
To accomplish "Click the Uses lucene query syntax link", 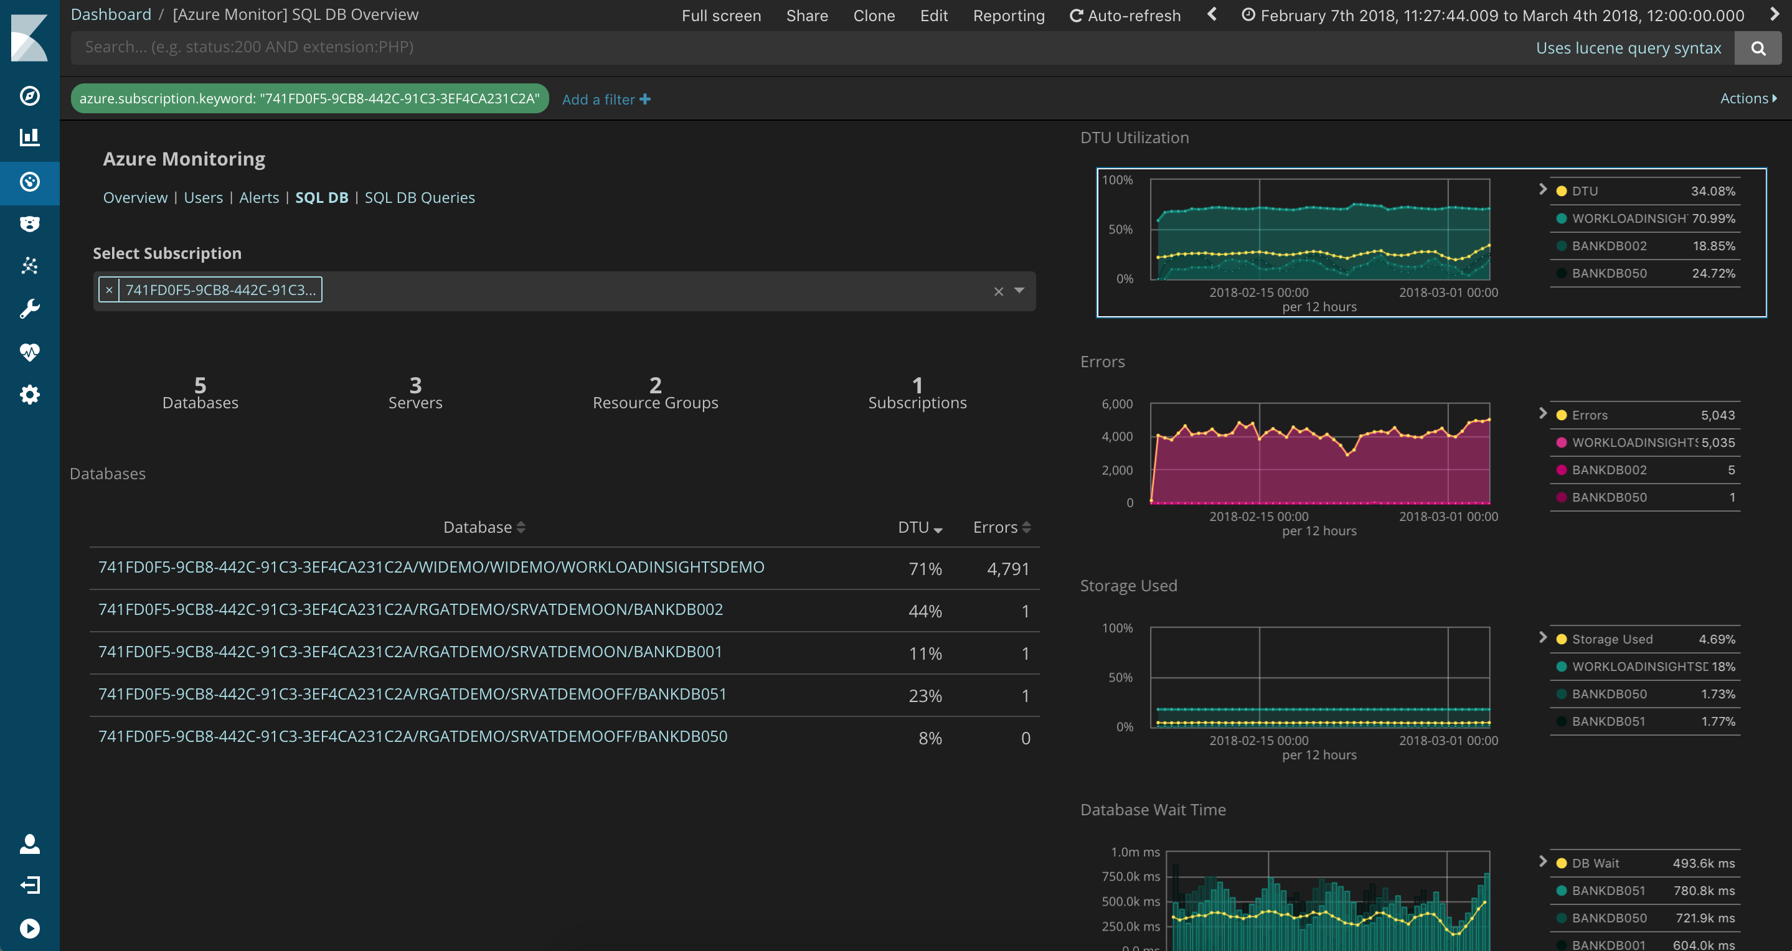I will point(1628,48).
